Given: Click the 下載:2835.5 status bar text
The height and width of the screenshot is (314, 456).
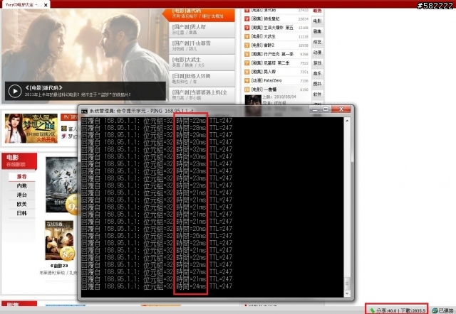Looking at the screenshot, I should coord(413,311).
